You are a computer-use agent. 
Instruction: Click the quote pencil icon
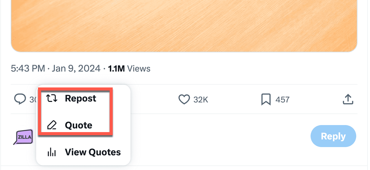pos(52,125)
